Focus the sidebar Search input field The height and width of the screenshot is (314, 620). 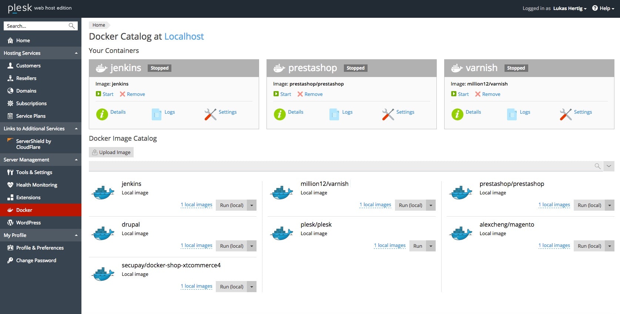(36, 26)
